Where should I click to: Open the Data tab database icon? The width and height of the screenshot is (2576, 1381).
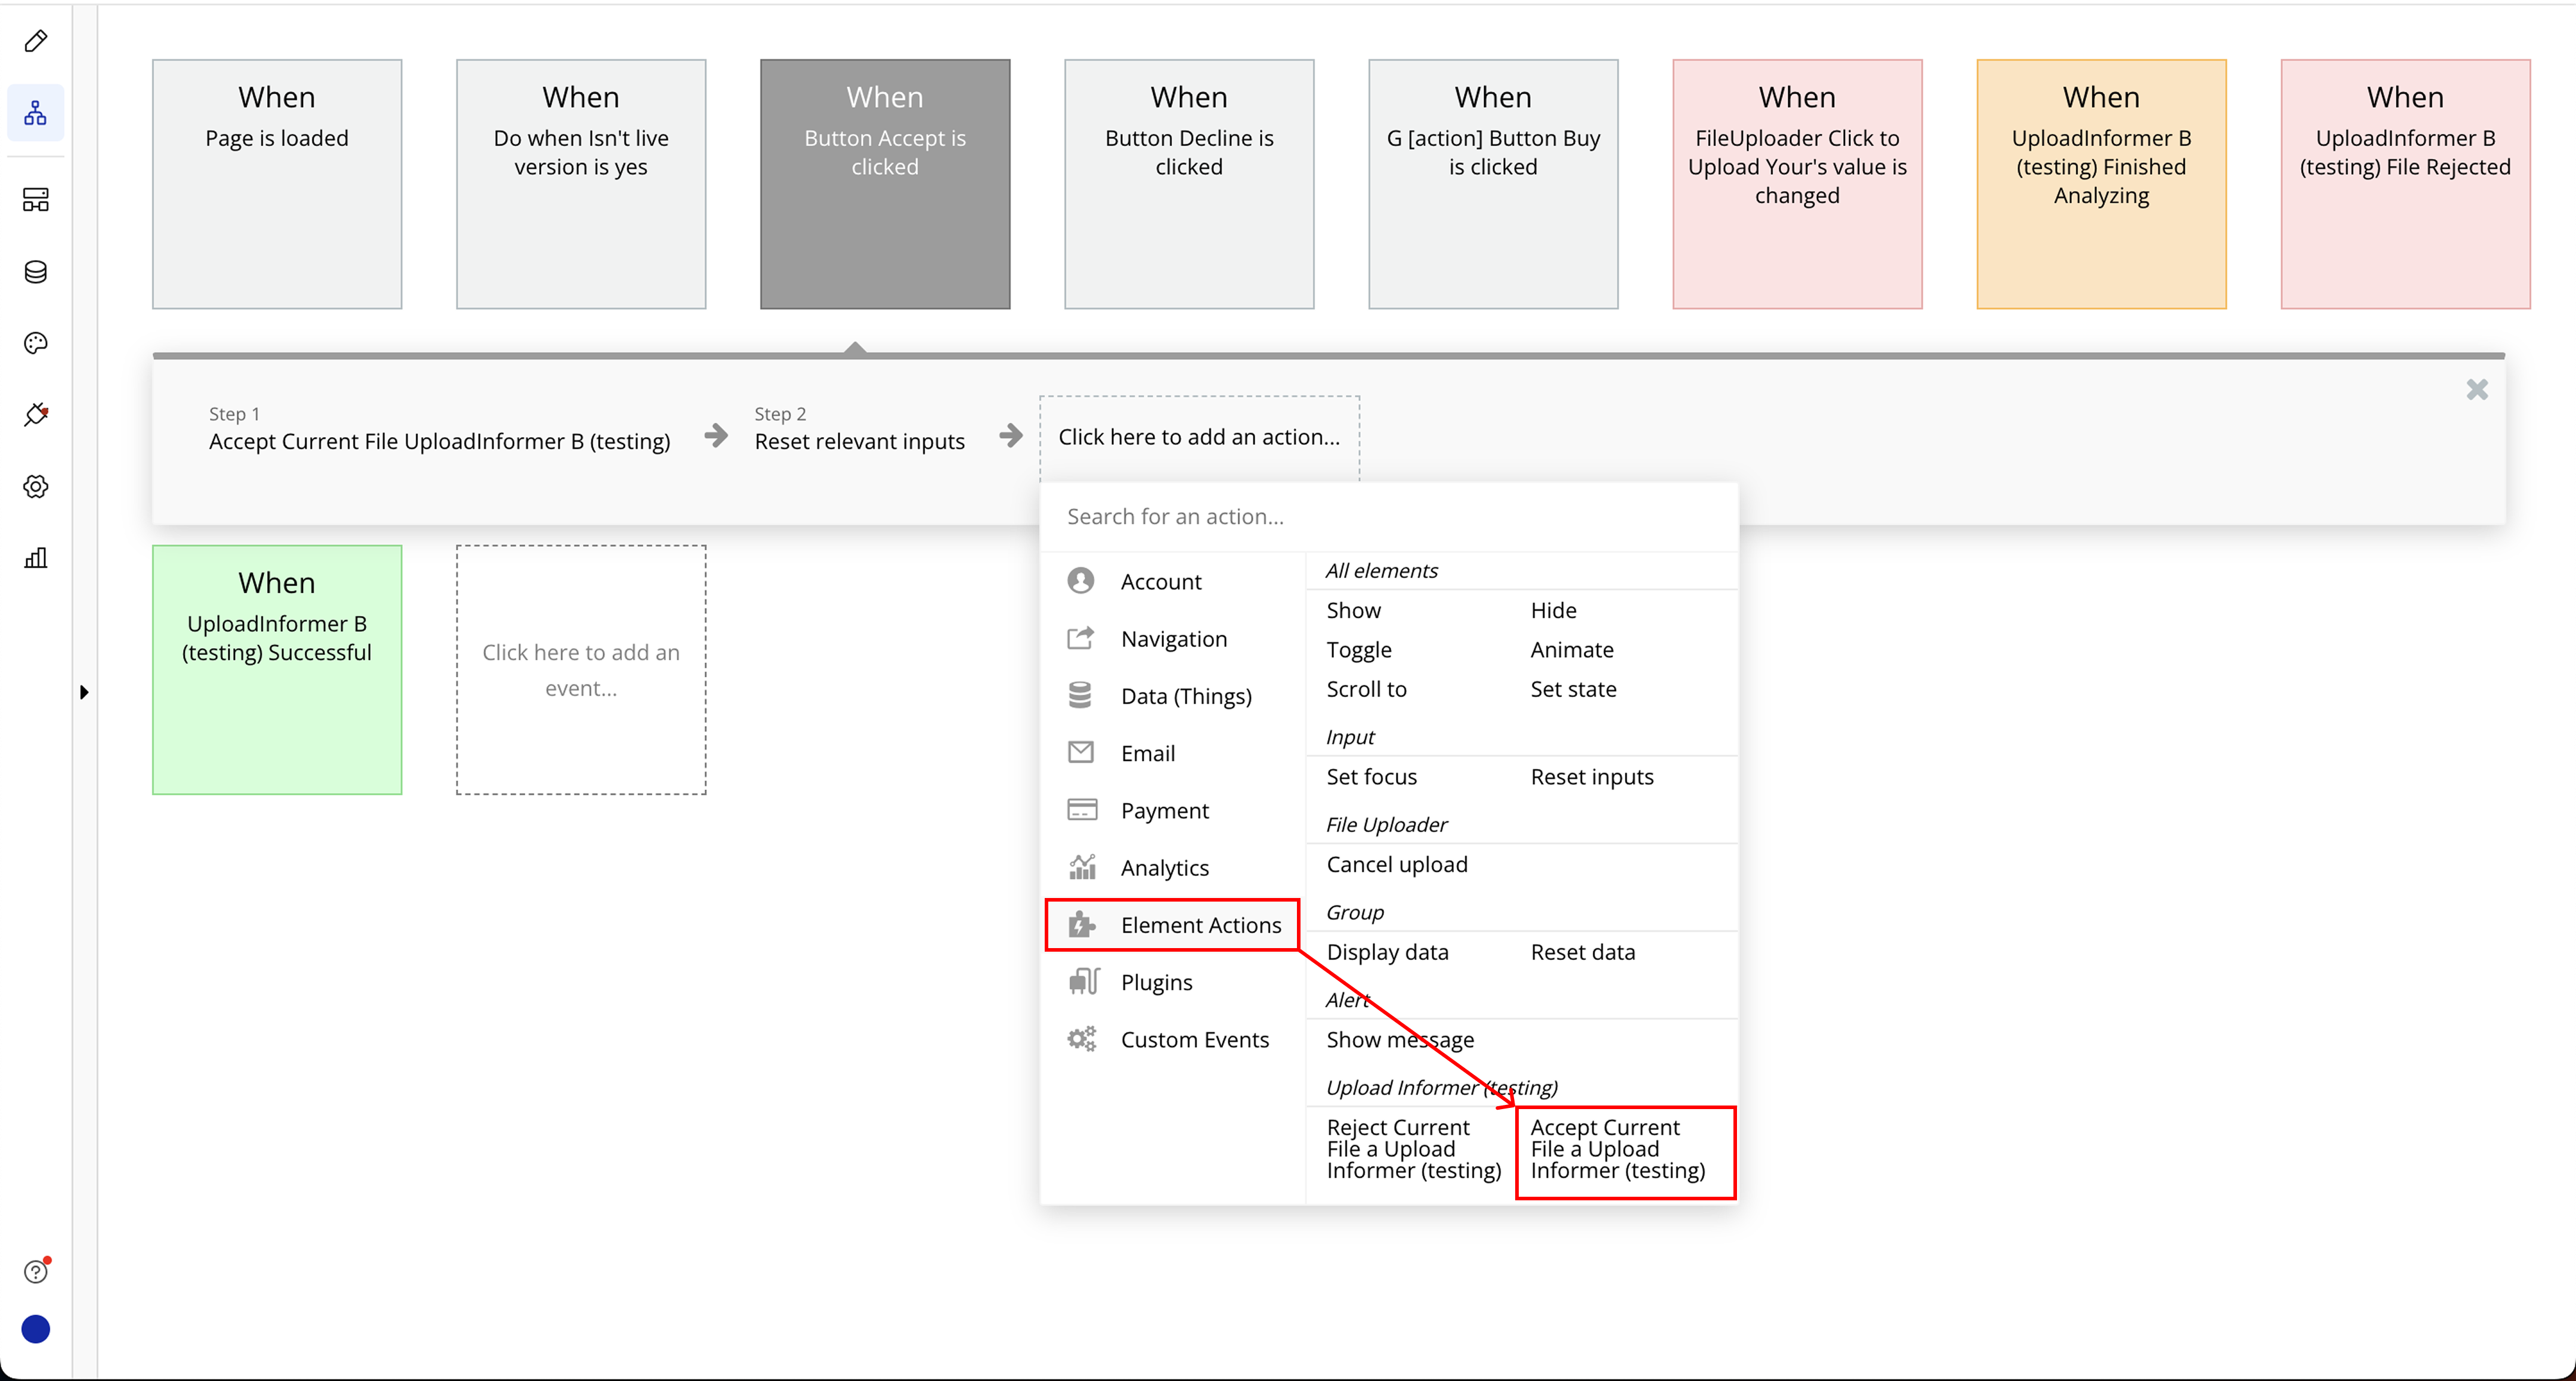(x=36, y=272)
